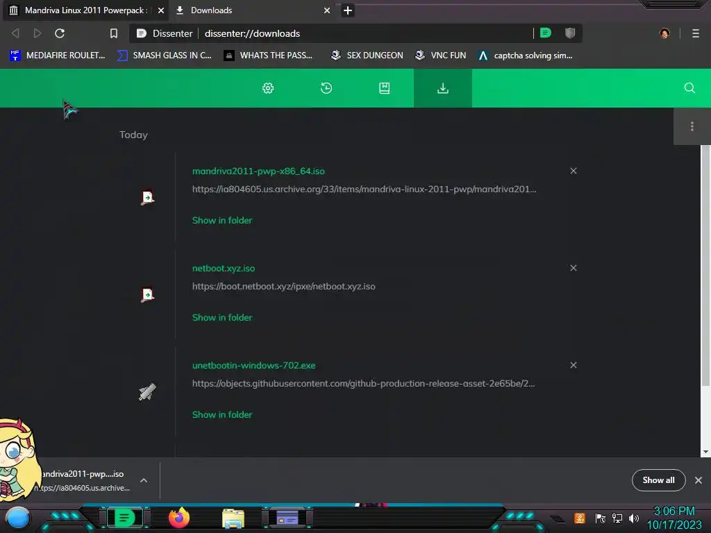
Task: Open the History clock icon
Action: tap(326, 88)
